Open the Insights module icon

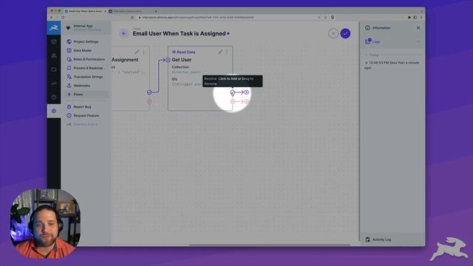pyautogui.click(x=54, y=83)
